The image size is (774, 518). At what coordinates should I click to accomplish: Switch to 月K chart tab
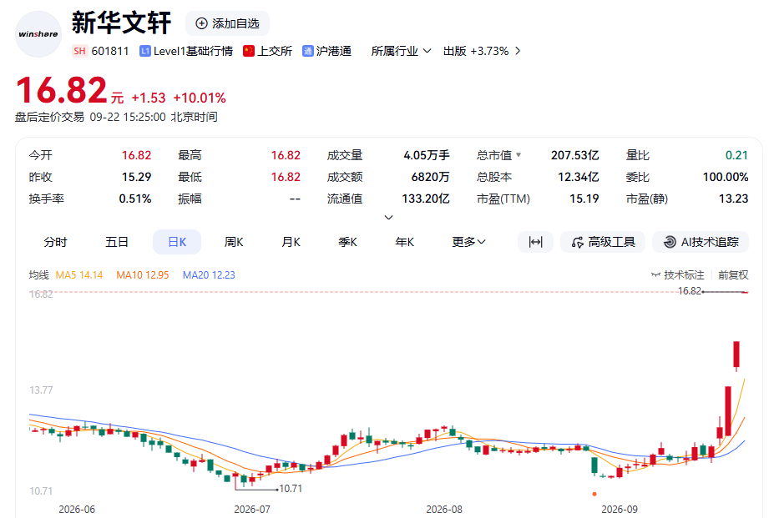[291, 242]
